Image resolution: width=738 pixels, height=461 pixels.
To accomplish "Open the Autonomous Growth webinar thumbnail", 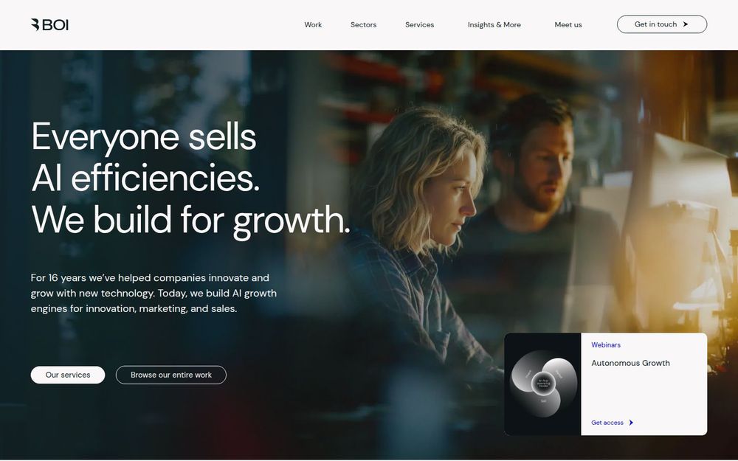I will 542,384.
